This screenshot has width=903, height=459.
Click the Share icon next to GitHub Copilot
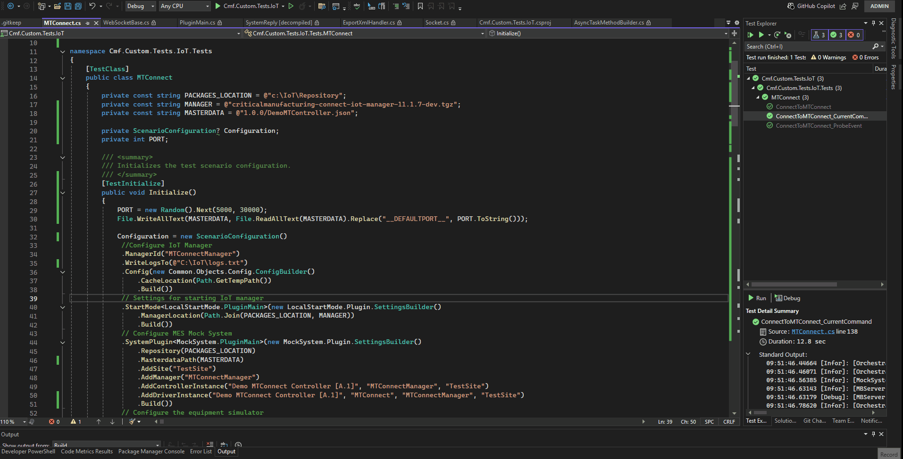pyautogui.click(x=843, y=6)
